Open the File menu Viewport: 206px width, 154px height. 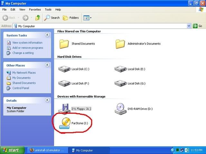[4, 10]
